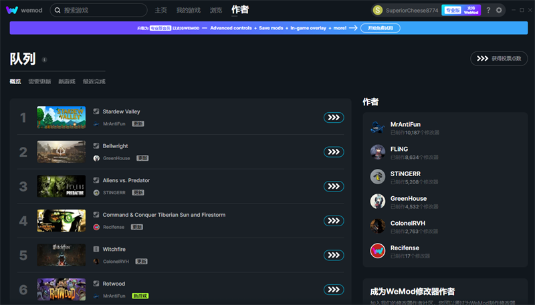Select the 新游戏 queue tab
Viewport: 535px width, 305px height.
pos(67,81)
